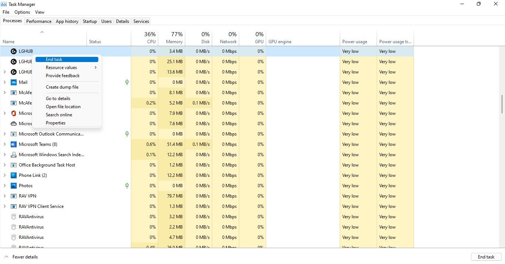This screenshot has width=505, height=264.
Task: Switch to the Performance tab
Action: [x=39, y=21]
